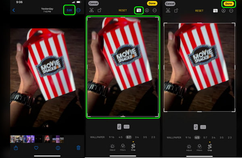Tap RESET in the right edit screen
Viewport: 242px width, 158px height.
199,10
